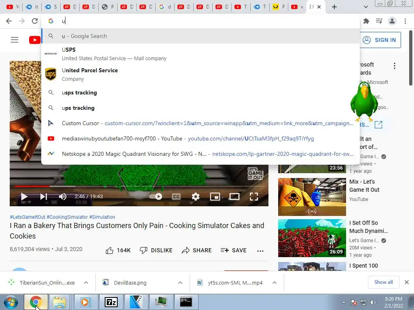
Task: Click the external link icon in the ad
Action: pyautogui.click(x=378, y=124)
